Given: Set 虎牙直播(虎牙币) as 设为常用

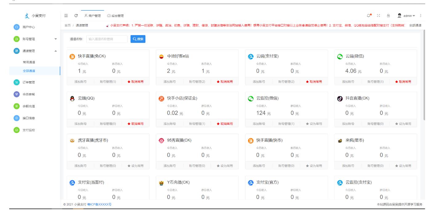Looking at the screenshot, I should [x=136, y=166].
